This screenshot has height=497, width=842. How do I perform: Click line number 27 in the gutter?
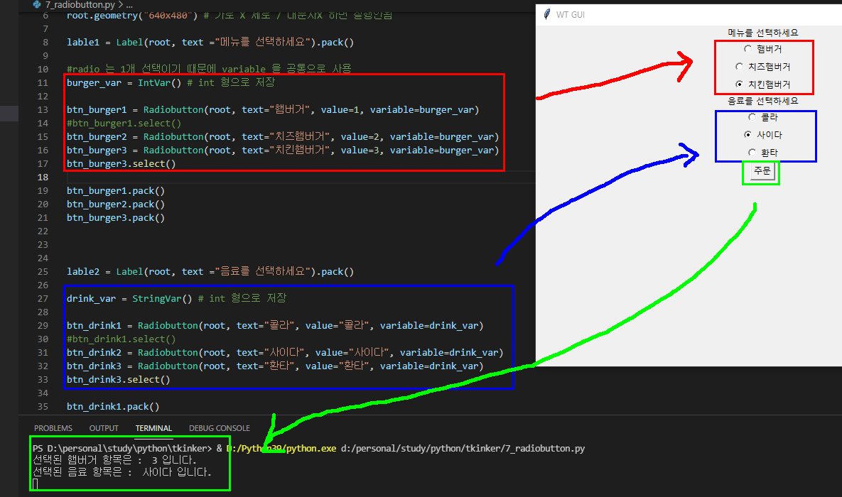(x=43, y=298)
